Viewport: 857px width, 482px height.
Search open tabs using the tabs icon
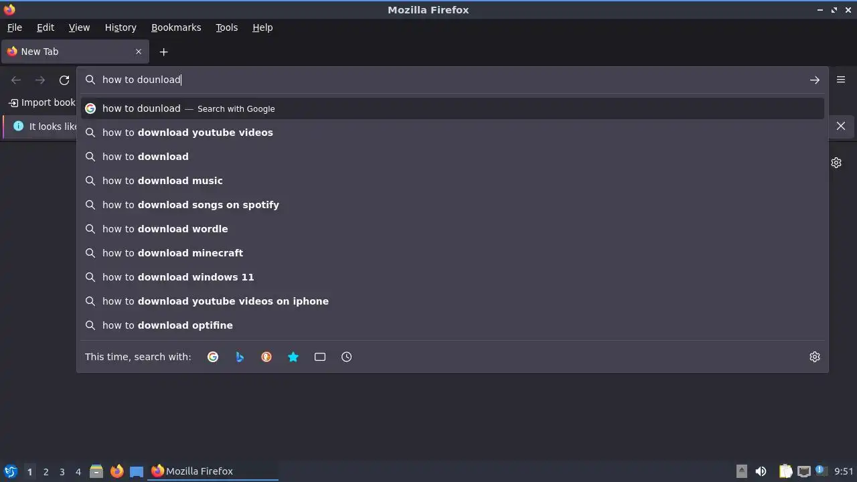[320, 357]
